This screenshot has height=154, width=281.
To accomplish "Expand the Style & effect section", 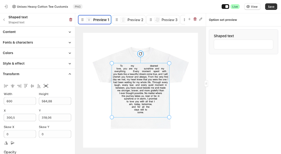I will coord(37,64).
